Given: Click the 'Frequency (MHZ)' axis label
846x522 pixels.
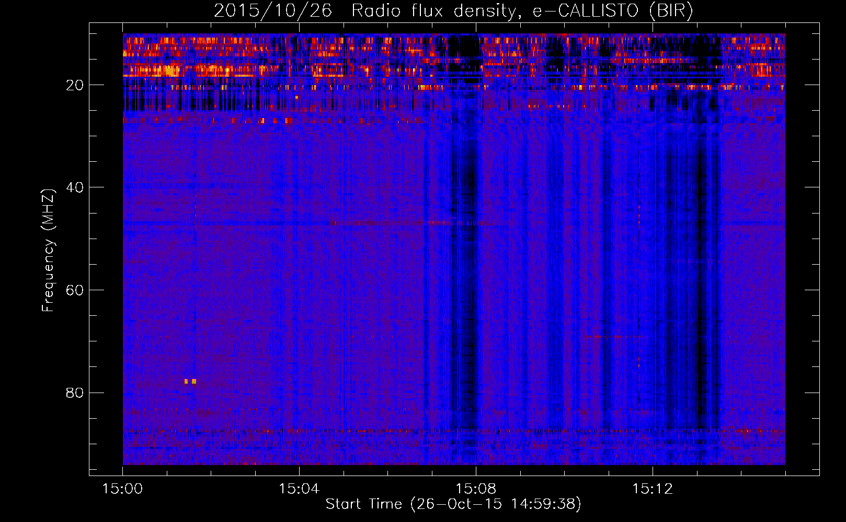Looking at the screenshot, I should 48,251.
